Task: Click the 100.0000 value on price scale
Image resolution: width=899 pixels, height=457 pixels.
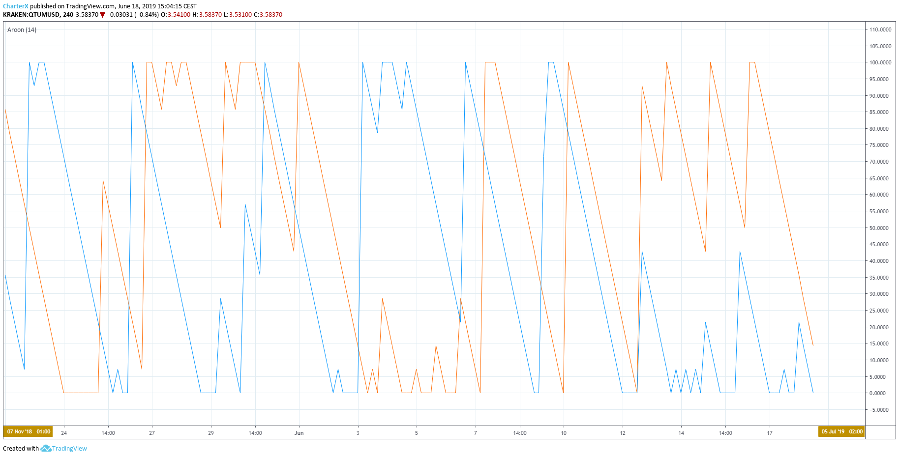Action: point(880,62)
